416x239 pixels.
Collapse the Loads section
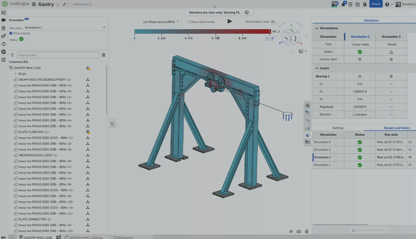click(317, 68)
